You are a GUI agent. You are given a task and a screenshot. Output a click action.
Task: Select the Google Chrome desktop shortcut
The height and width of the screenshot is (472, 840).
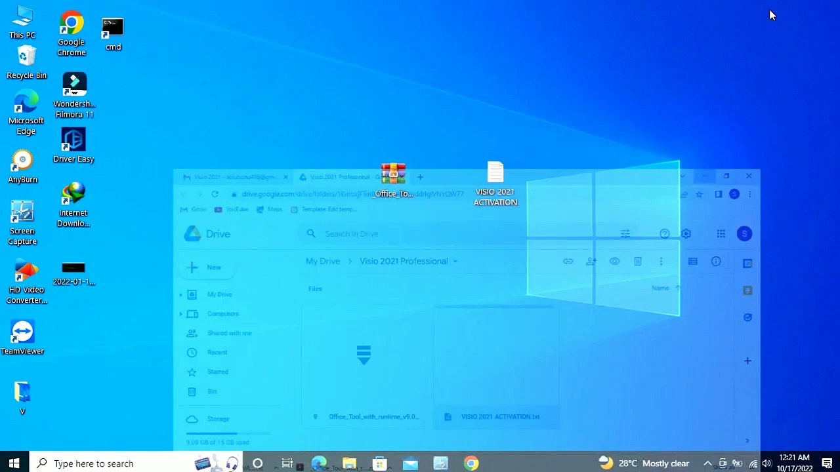[72, 34]
